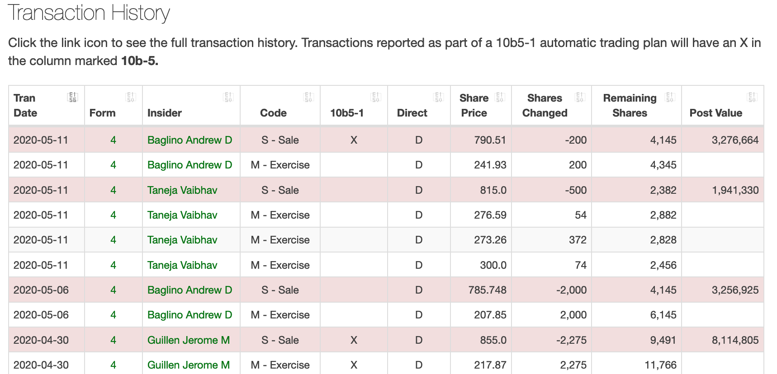Image resolution: width=777 pixels, height=374 pixels.
Task: Click the sort icon in Code column header
Action: pyautogui.click(x=308, y=97)
